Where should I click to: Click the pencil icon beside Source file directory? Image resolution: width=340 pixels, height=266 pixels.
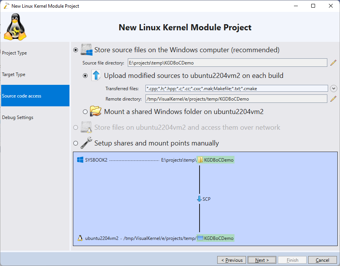click(333, 63)
